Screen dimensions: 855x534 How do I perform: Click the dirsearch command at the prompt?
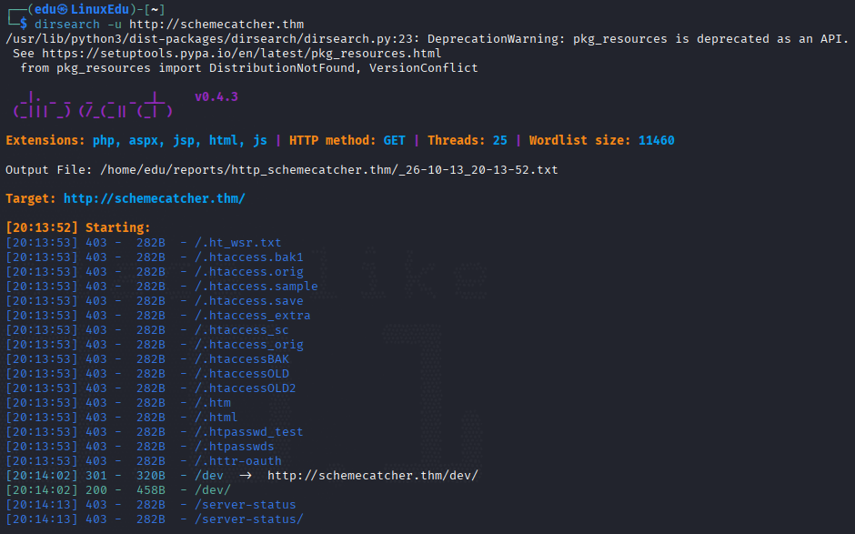point(169,24)
